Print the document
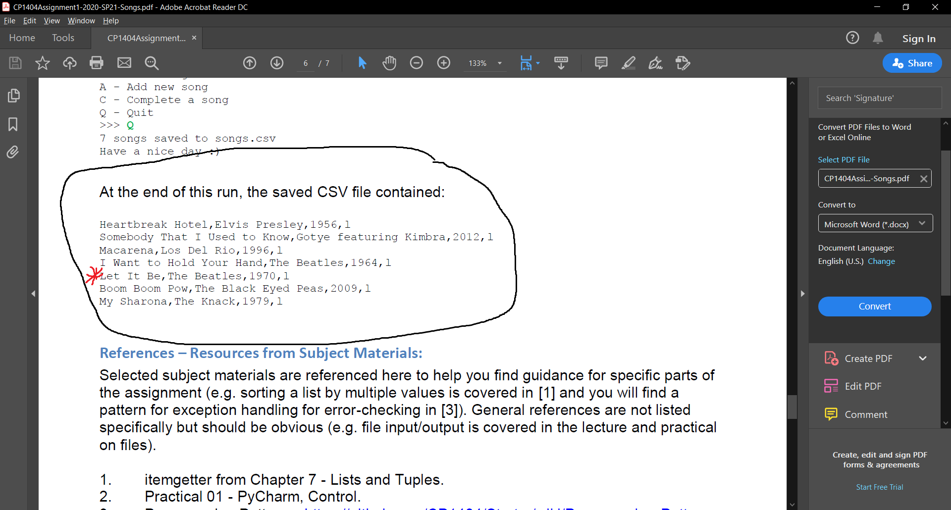Image resolution: width=951 pixels, height=510 pixels. [x=96, y=63]
